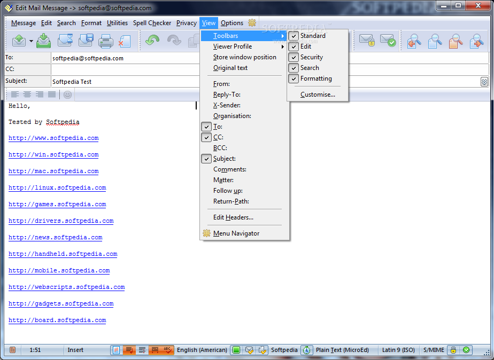Click the green undo arrow
This screenshot has height=360, width=494.
click(x=152, y=41)
